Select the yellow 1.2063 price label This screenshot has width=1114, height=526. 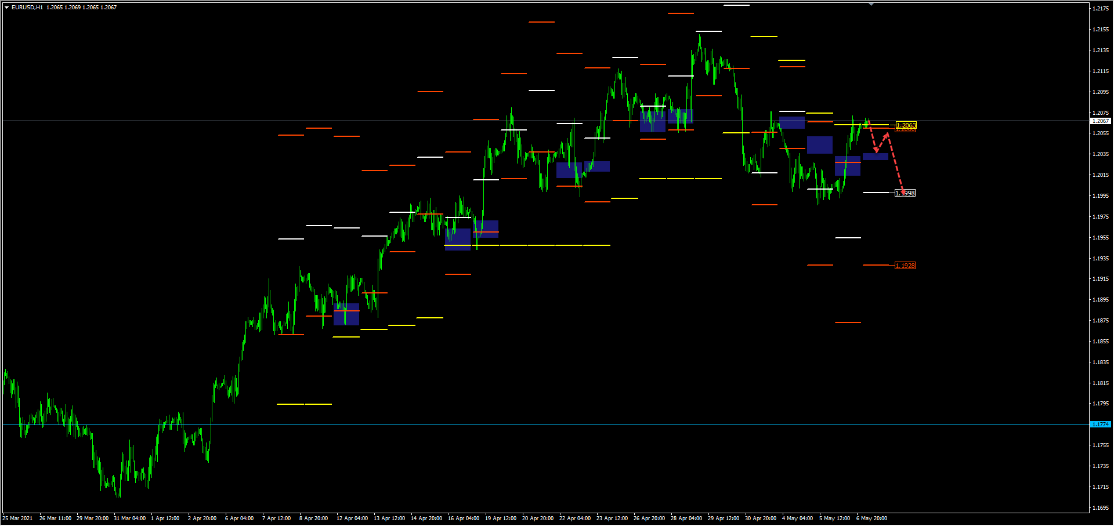click(x=906, y=125)
